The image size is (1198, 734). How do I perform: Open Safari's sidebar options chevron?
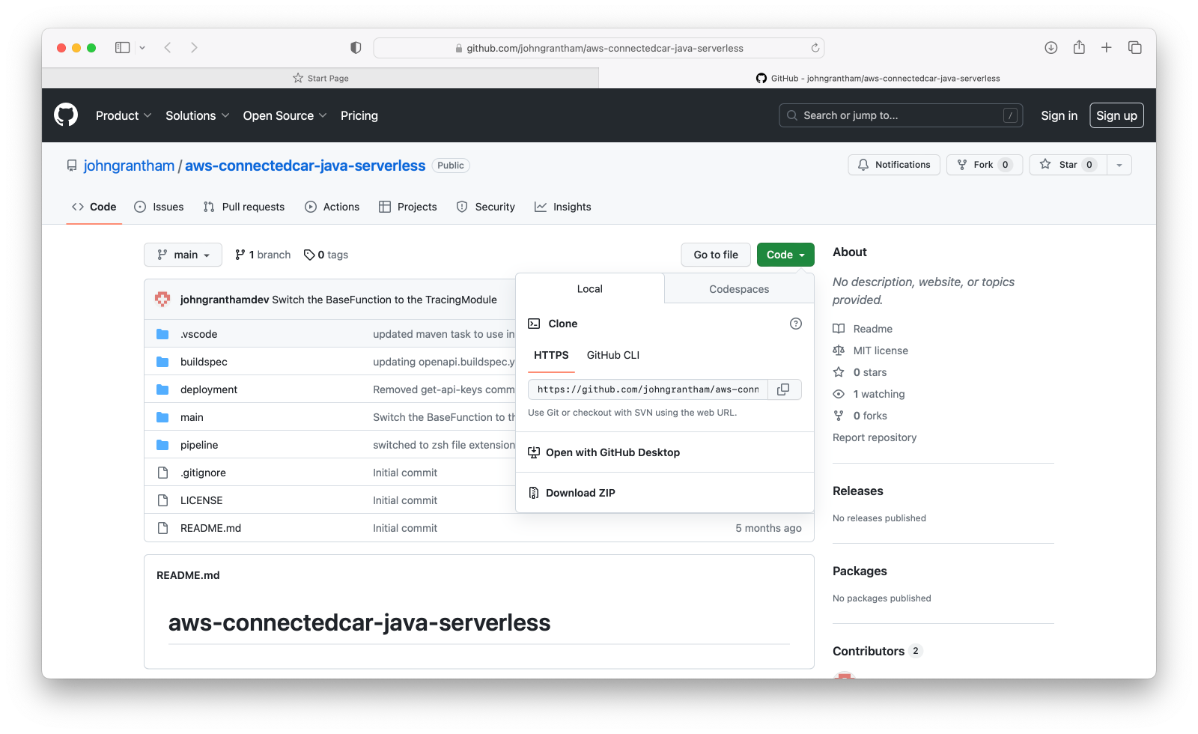click(142, 48)
